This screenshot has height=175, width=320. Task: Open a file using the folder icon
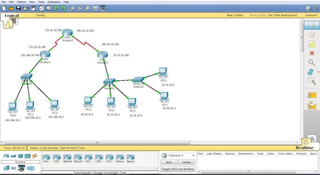point(11,8)
